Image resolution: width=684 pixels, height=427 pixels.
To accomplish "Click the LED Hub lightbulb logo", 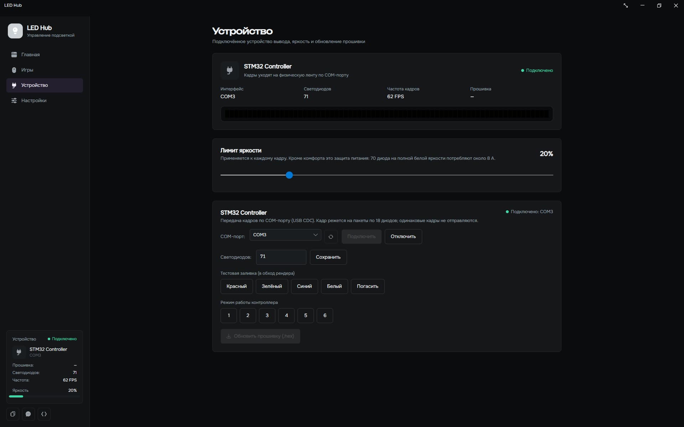I will pos(15,31).
